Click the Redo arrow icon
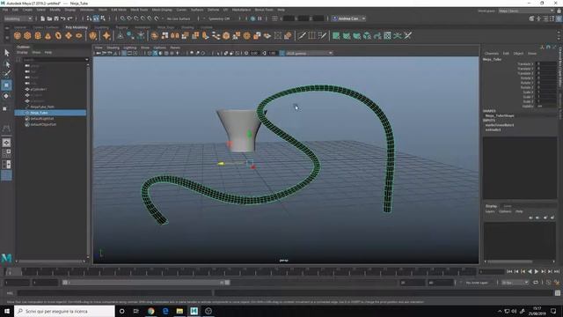Screen dimensions: 563x317 (70, 18)
